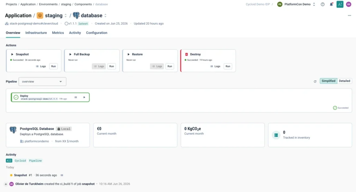This screenshot has height=192, width=356.
Task: Go to staging in breadcrumb
Action: (x=66, y=4)
